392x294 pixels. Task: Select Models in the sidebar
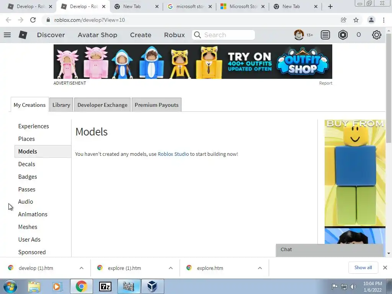[43, 152]
